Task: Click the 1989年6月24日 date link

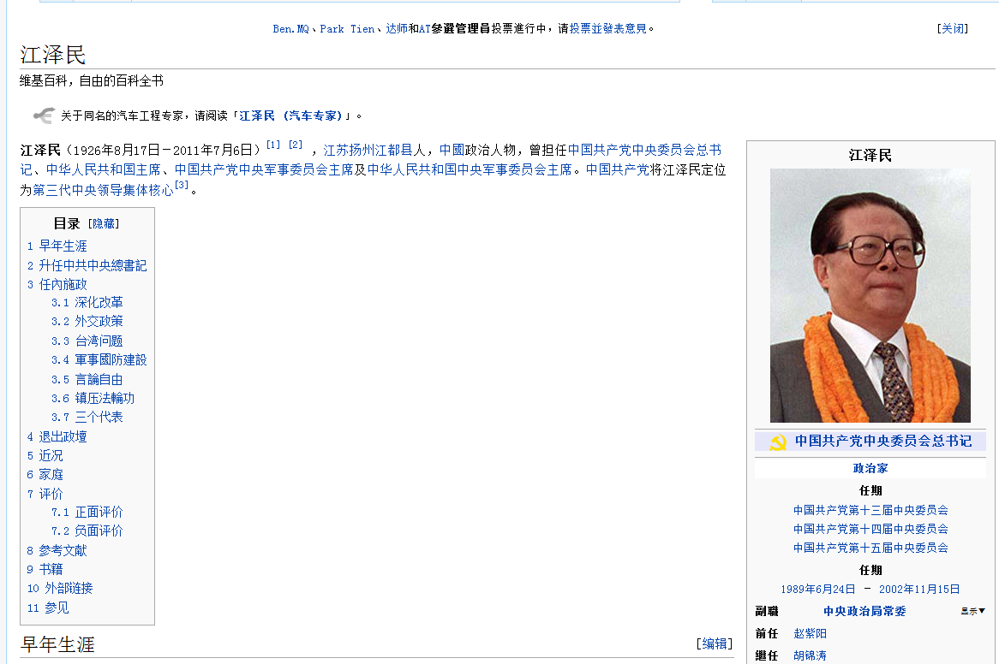Action: [817, 589]
